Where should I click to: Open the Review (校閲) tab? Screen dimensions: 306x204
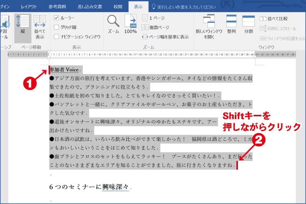[118, 7]
